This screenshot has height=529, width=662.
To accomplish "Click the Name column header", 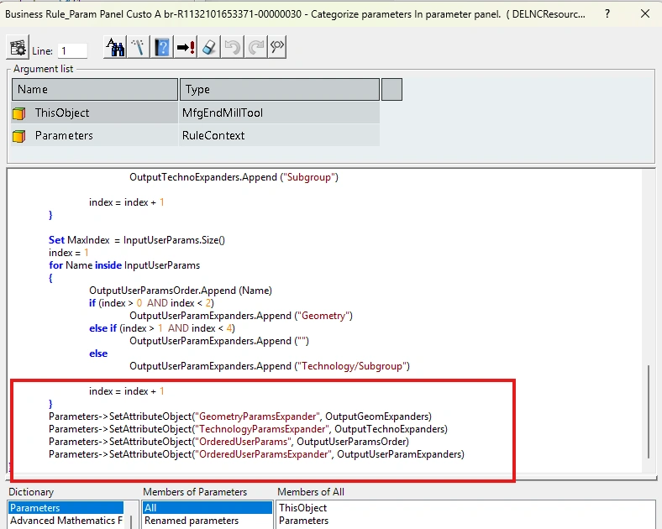I will click(x=95, y=90).
